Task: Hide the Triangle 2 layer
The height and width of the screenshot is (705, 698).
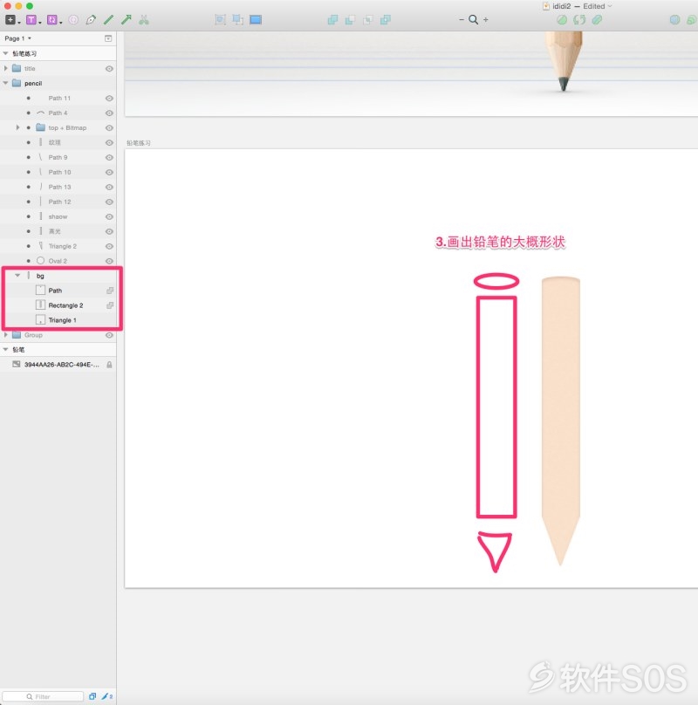Action: pos(109,247)
